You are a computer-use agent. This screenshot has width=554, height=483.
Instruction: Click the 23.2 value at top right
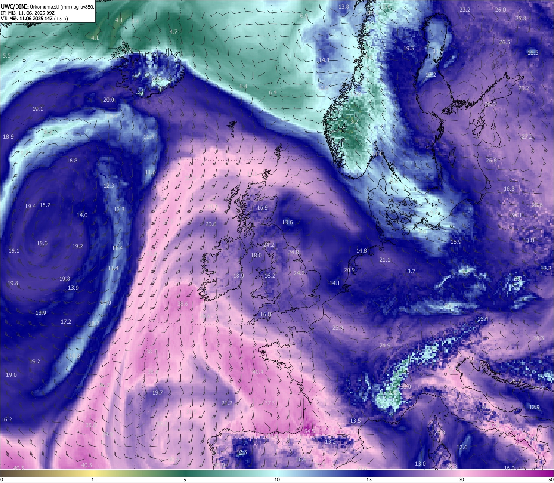coord(465,10)
